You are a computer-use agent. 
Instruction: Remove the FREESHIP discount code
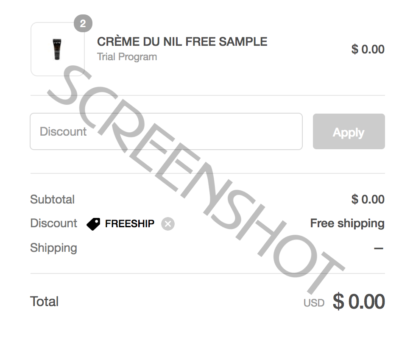tap(168, 224)
